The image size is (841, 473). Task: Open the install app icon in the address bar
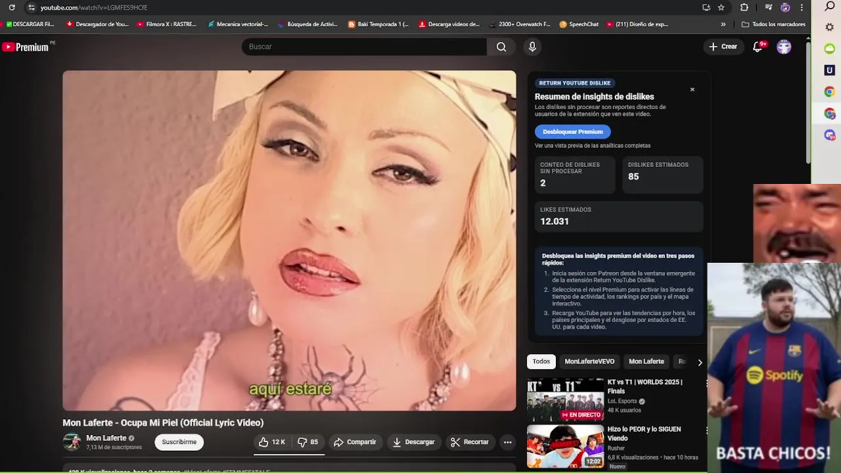[706, 7]
